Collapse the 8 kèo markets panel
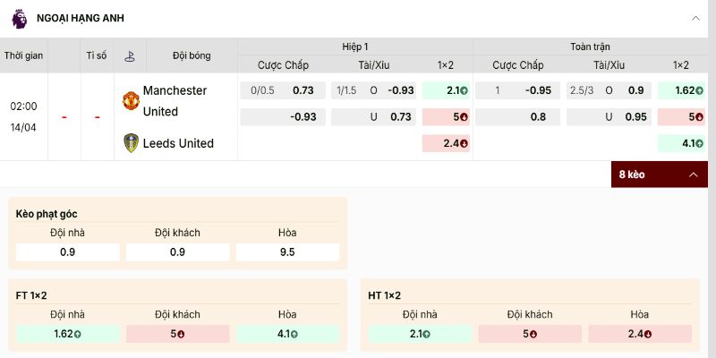This screenshot has height=358, width=716. tap(692, 175)
